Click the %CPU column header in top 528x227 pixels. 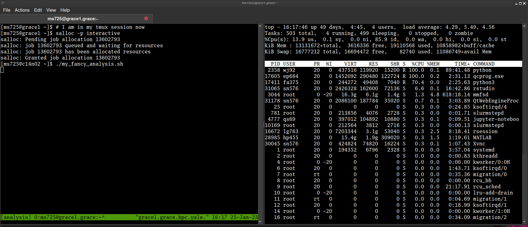tap(418, 64)
